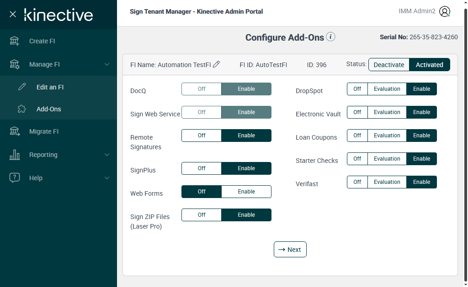Turn Web Forms Off
This screenshot has height=287, width=468.
[202, 191]
